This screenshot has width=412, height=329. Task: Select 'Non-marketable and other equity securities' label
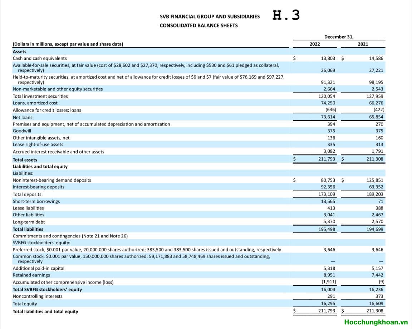(x=58, y=89)
